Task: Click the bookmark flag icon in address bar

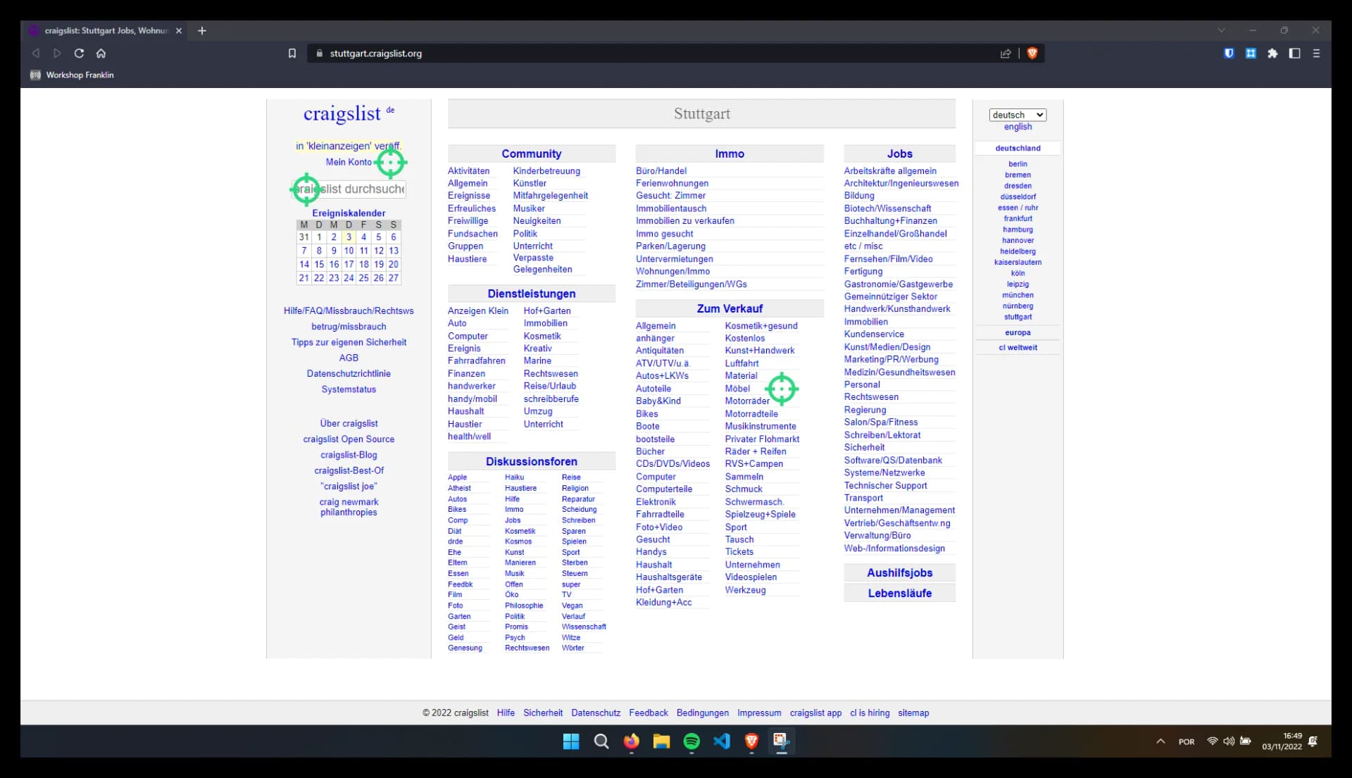Action: tap(292, 53)
